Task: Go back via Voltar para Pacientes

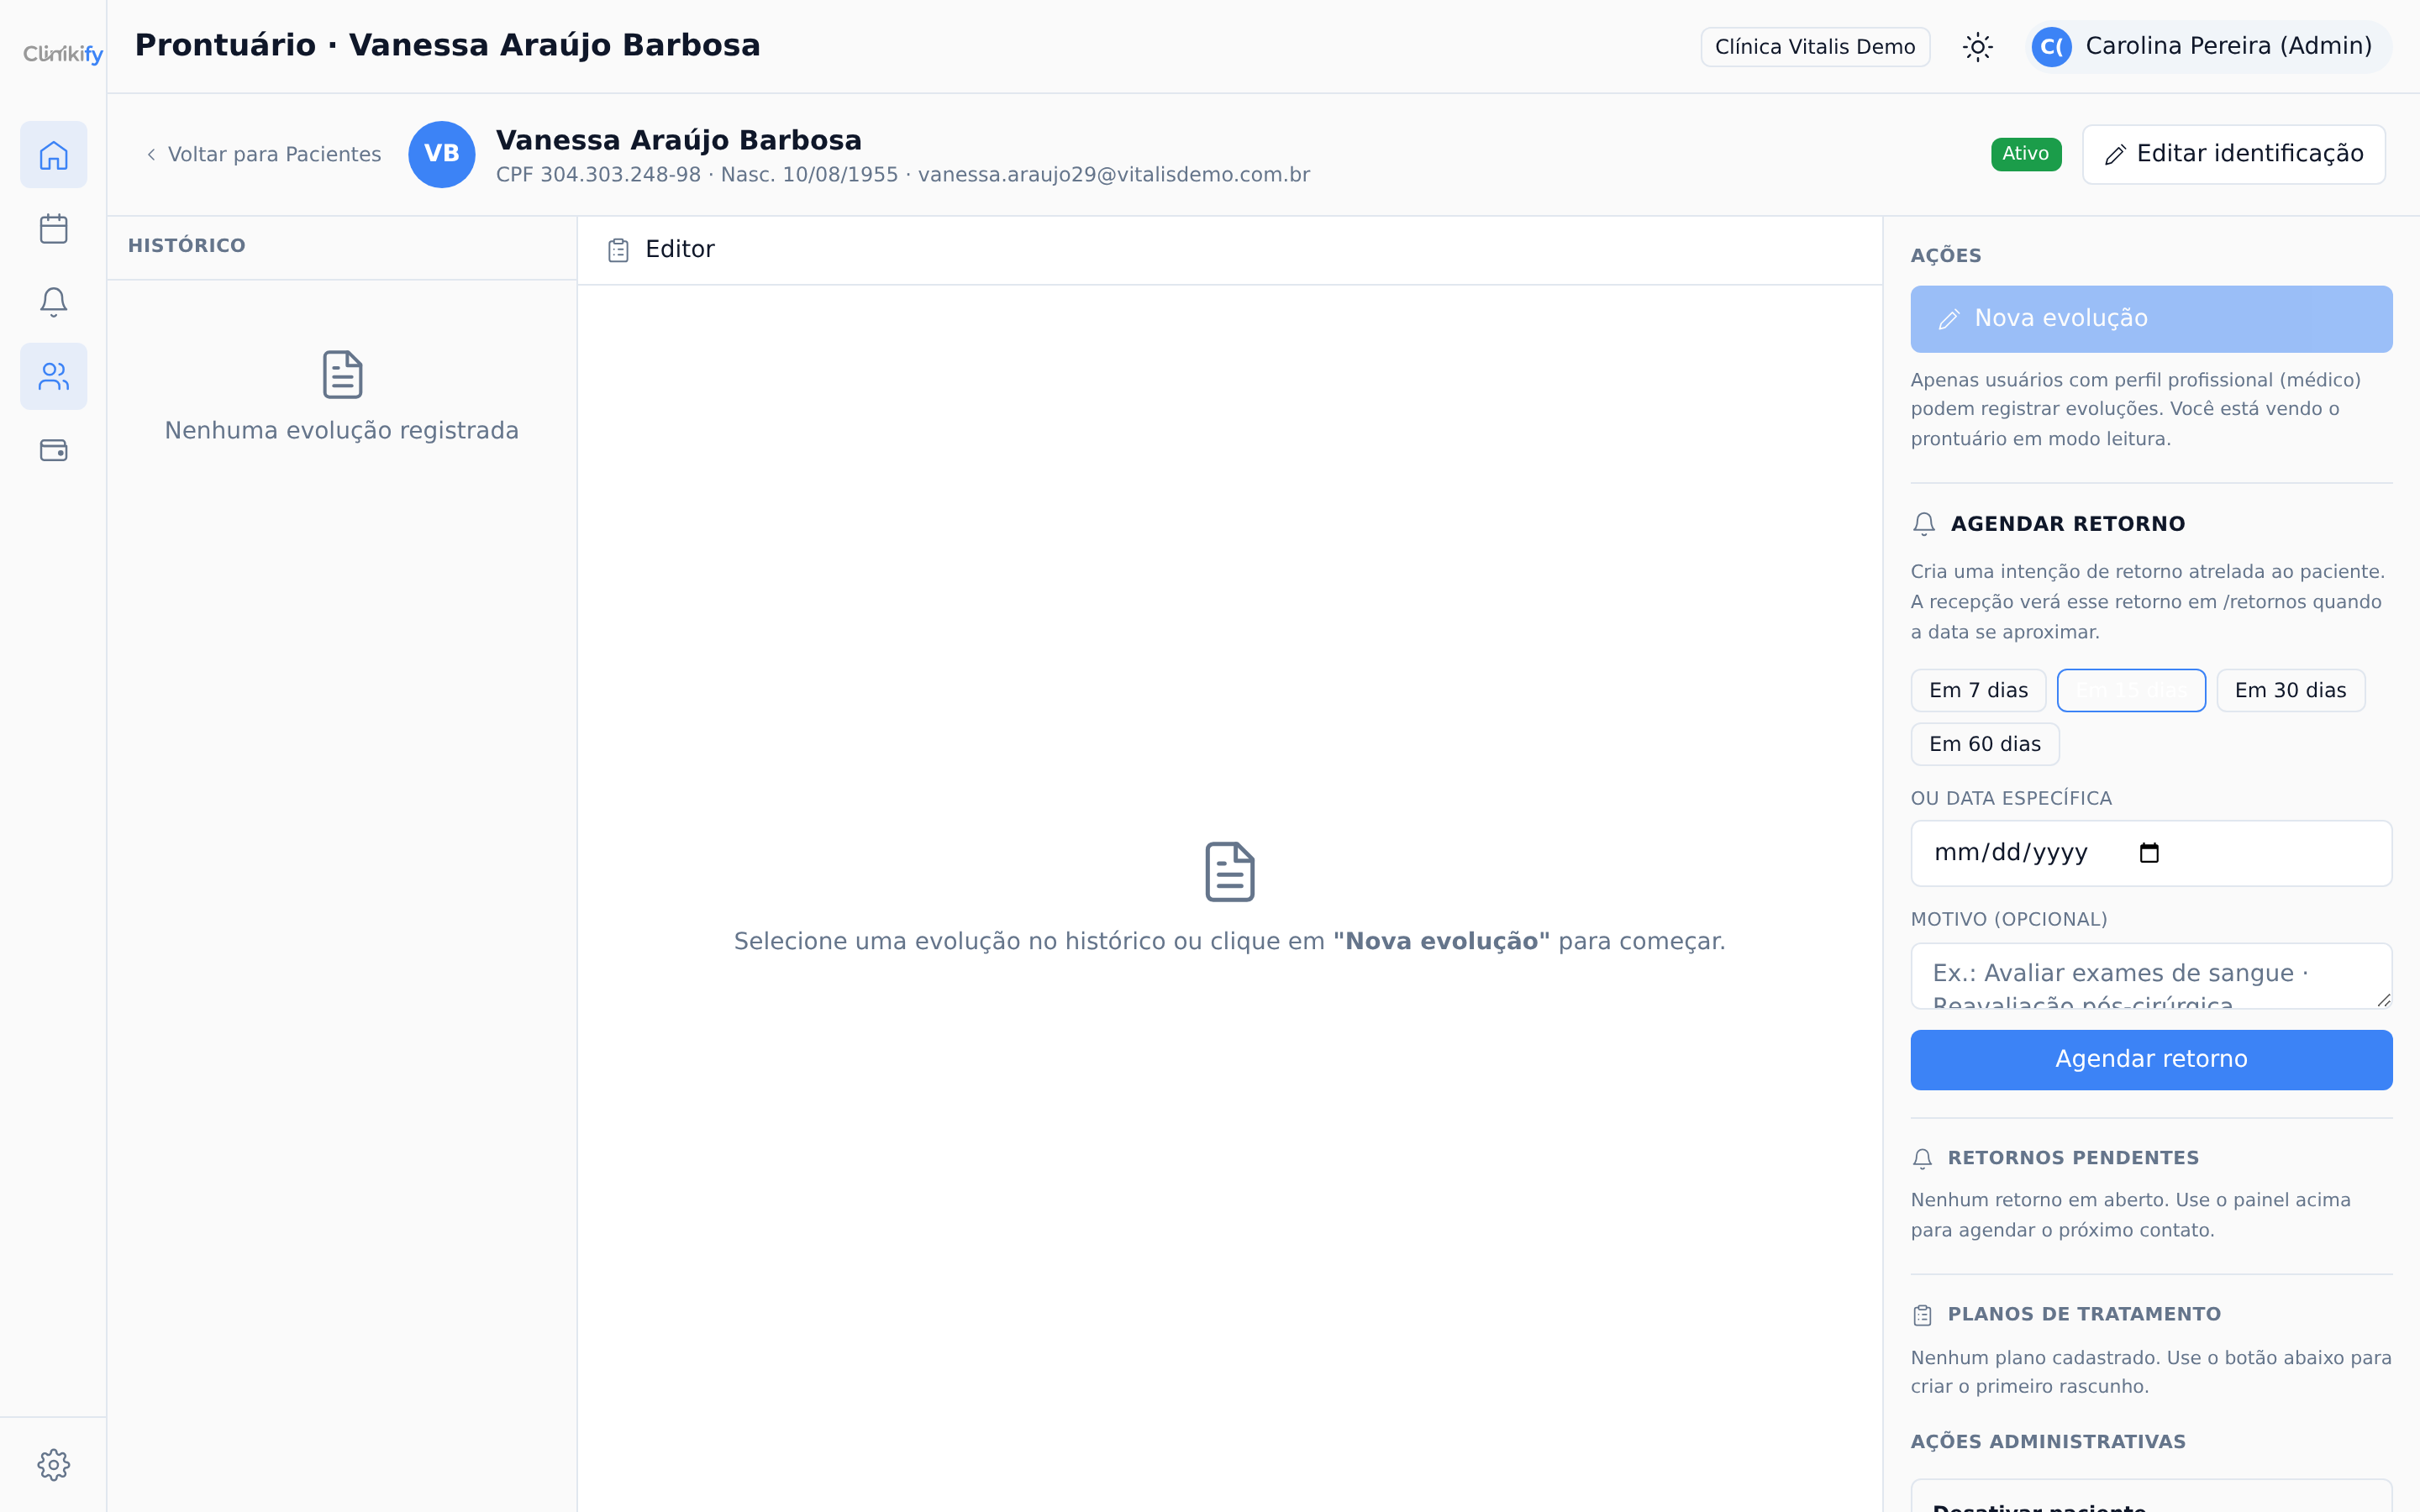Action: click(264, 154)
